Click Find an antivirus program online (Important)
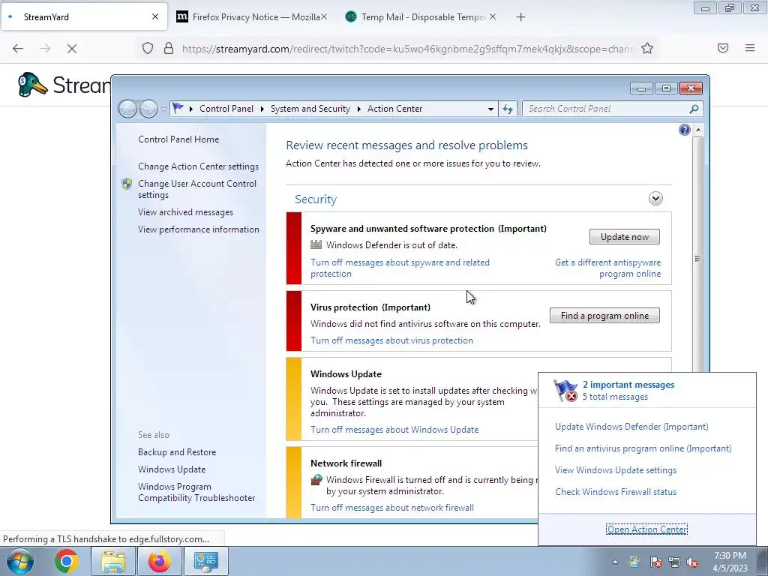The width and height of the screenshot is (768, 576). [x=643, y=448]
